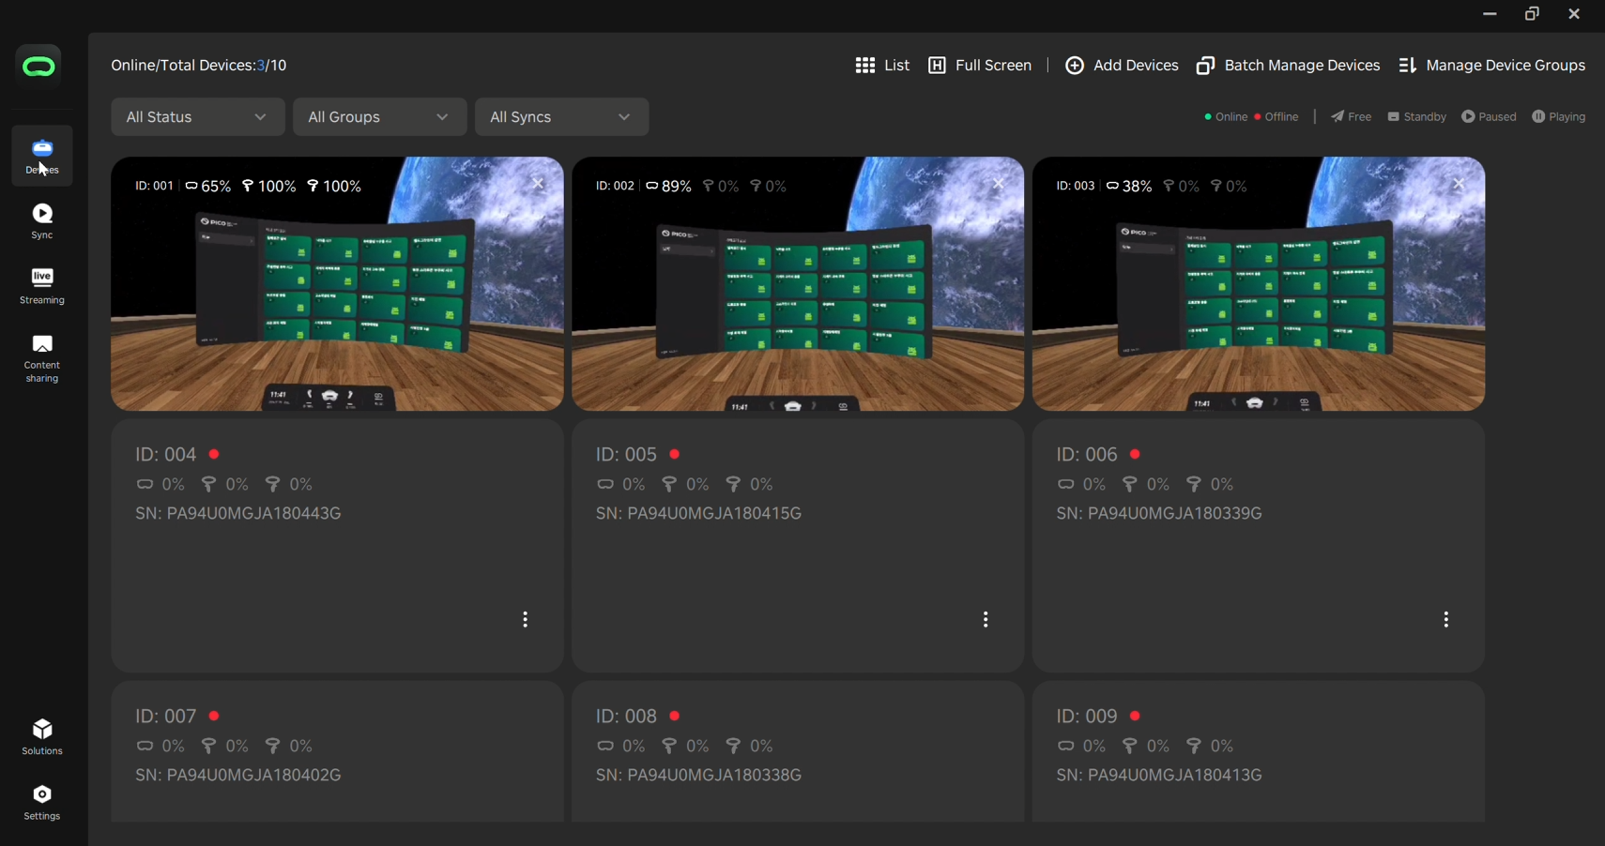Open Live Streaming from the sidebar
Image resolution: width=1605 pixels, height=846 pixels.
tap(42, 286)
